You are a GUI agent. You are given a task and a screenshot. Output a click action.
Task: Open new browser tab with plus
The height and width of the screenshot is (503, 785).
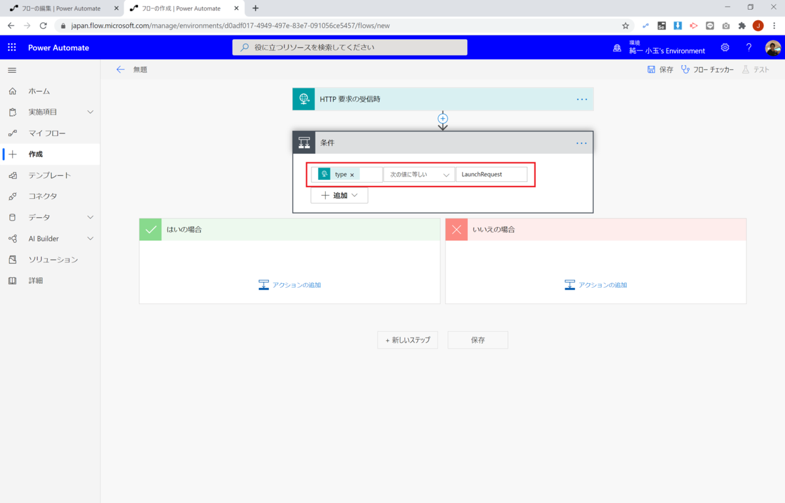tap(255, 8)
